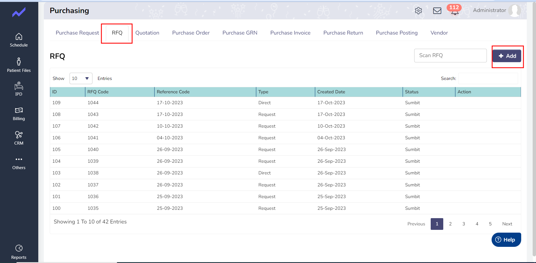Open the mail envelope icon
The width and height of the screenshot is (536, 263).
[x=437, y=11]
